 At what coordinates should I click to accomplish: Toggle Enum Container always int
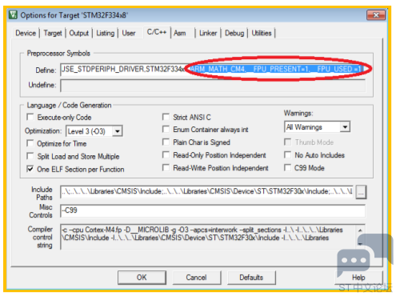[166, 129]
